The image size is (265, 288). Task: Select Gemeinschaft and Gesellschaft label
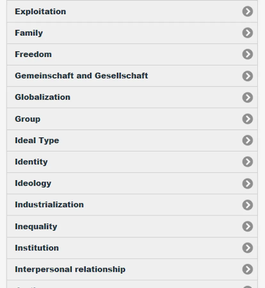pyautogui.click(x=81, y=76)
